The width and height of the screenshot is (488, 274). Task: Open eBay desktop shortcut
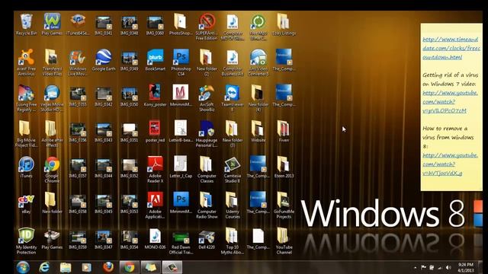(26, 203)
